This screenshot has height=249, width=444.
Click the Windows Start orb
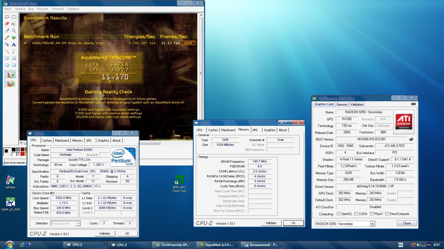click(9, 245)
